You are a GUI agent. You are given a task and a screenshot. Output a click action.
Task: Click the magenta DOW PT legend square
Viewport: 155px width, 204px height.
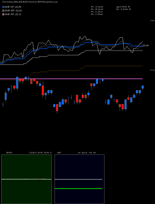[3, 15]
